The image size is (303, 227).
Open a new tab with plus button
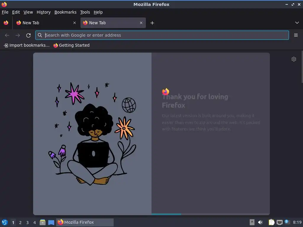pyautogui.click(x=152, y=23)
